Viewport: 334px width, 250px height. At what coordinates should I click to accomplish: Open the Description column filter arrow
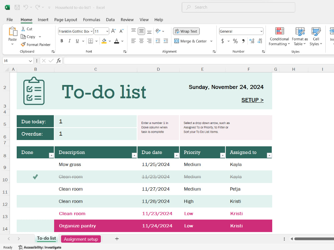[134, 155]
